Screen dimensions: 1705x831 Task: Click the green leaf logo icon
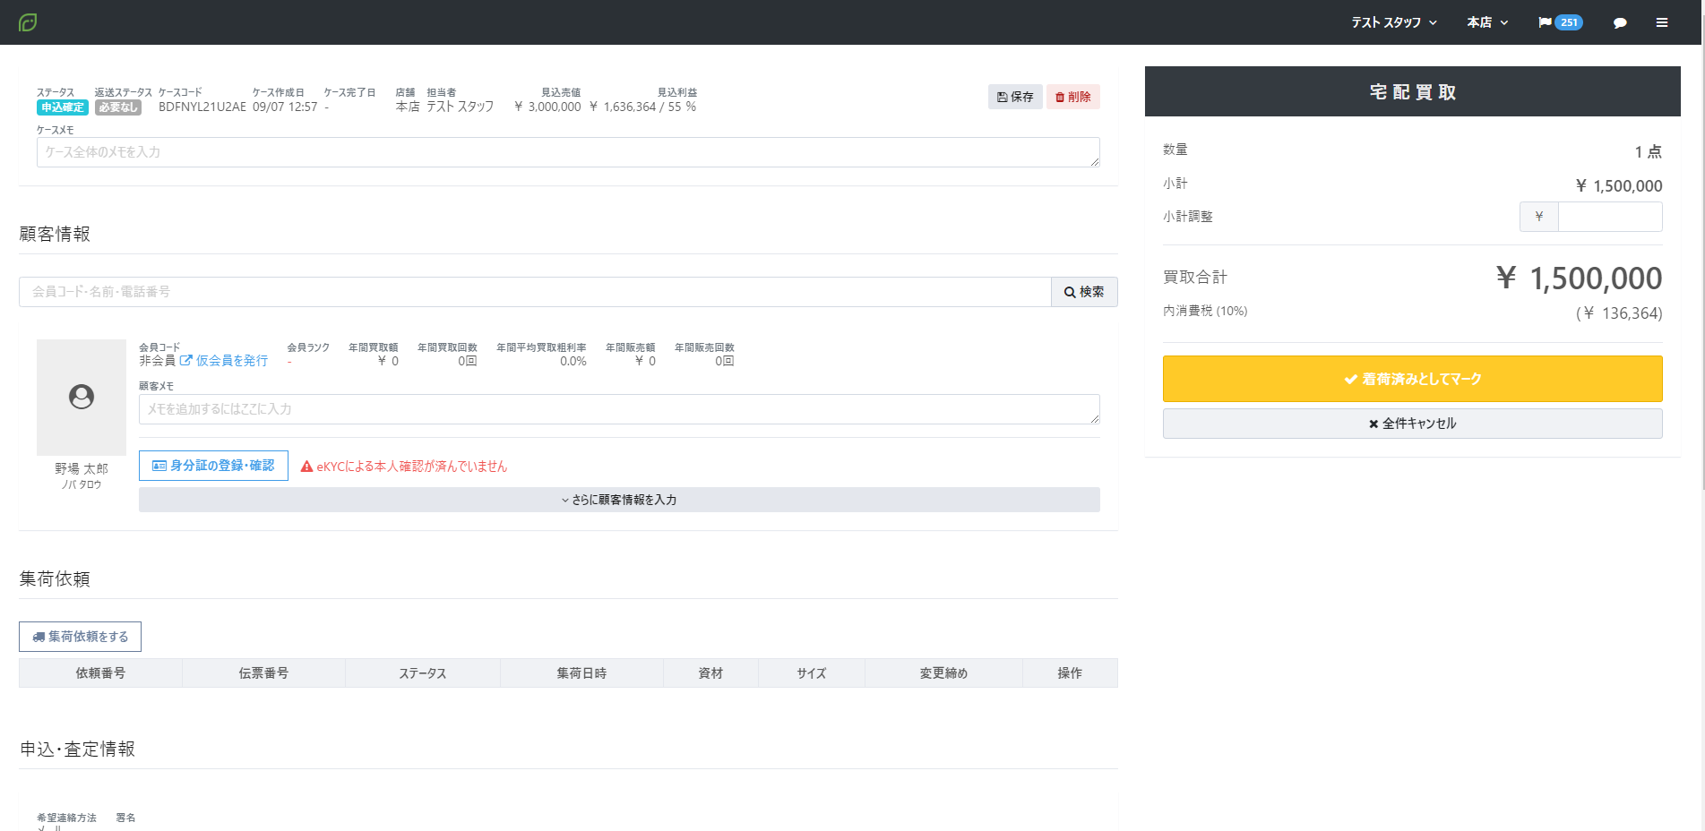click(28, 22)
